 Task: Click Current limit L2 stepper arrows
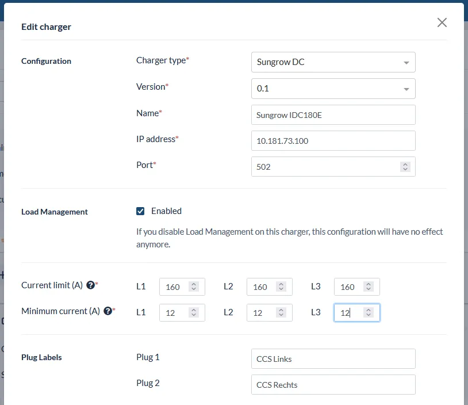click(281, 286)
